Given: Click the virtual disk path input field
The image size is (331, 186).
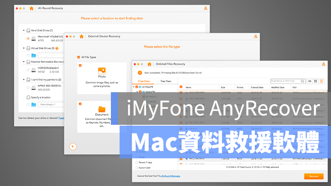Looking at the screenshot, I should click(x=50, y=55).
